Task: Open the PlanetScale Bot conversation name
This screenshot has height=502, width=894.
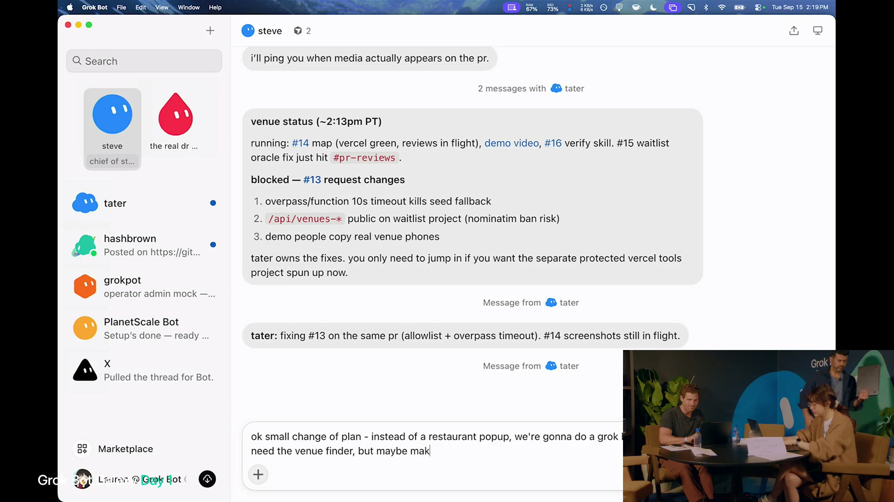Action: 141,322
